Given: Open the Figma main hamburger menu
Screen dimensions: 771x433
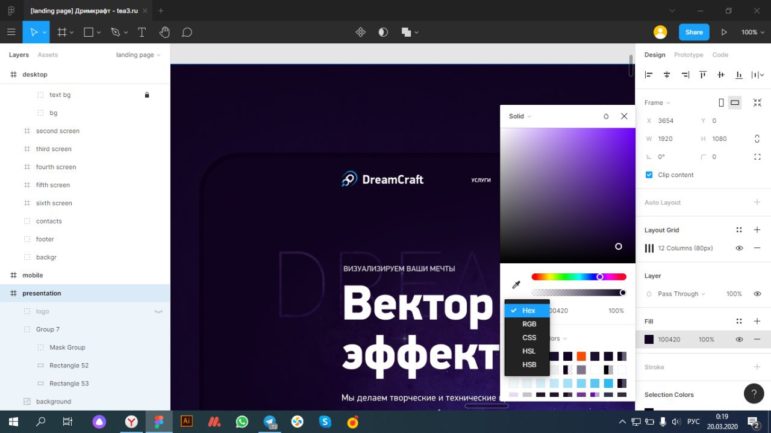Looking at the screenshot, I should click(x=11, y=32).
